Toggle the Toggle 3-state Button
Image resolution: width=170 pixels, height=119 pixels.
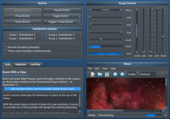point(62,22)
